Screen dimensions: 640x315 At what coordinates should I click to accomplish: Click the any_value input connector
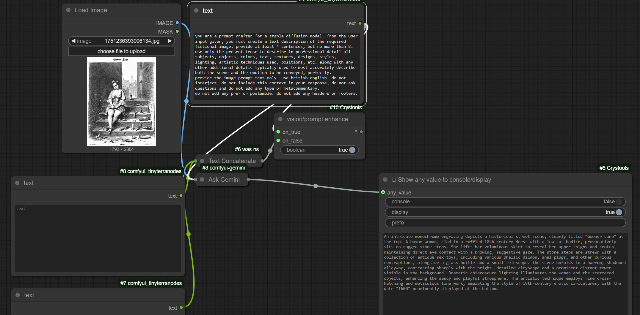click(383, 192)
